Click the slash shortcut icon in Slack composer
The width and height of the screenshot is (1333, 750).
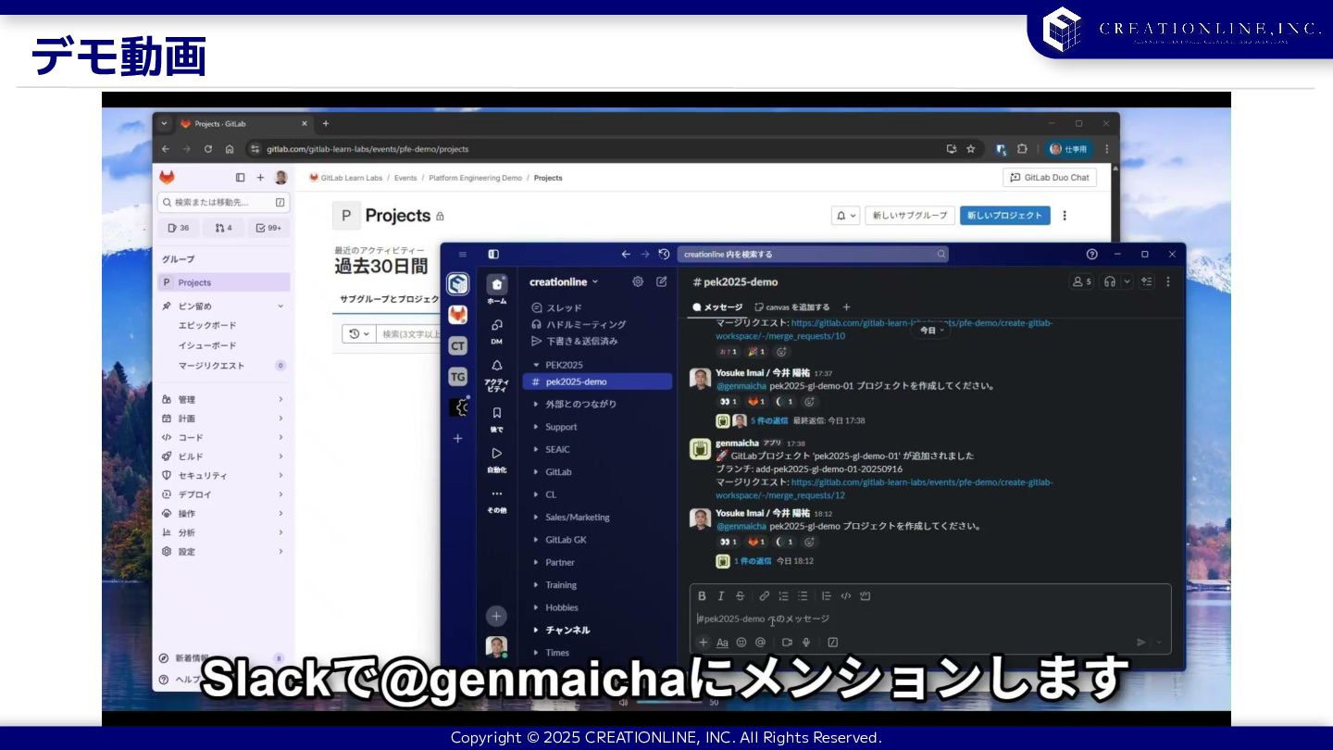[x=832, y=642]
